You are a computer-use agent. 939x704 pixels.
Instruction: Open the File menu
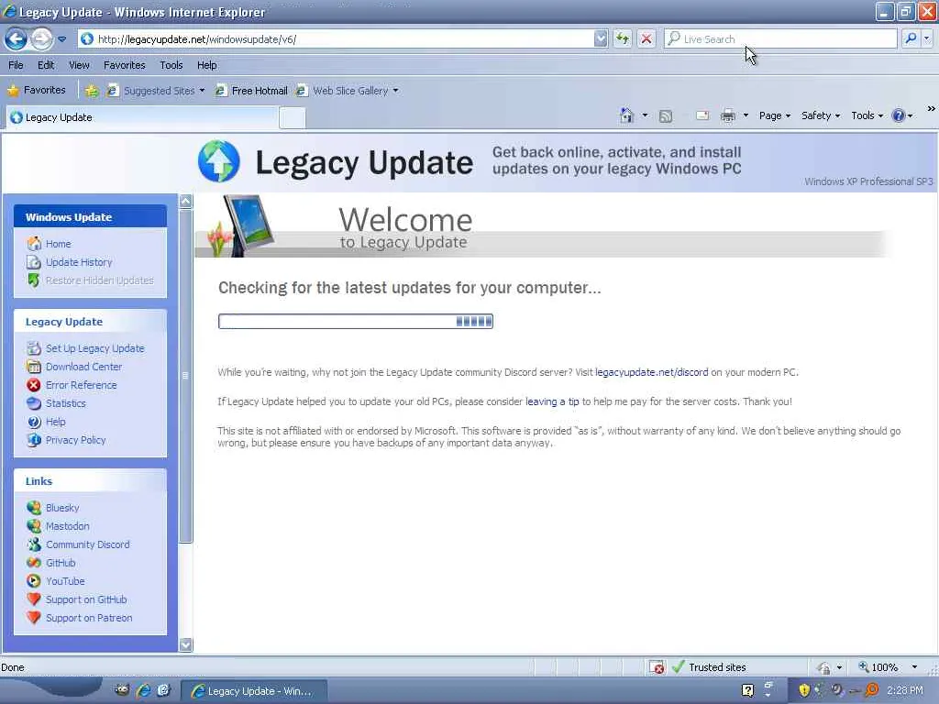click(x=17, y=65)
